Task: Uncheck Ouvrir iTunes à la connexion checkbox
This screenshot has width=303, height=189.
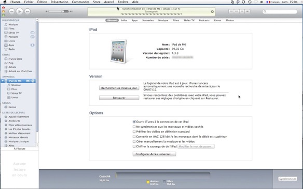Action: click(134, 122)
